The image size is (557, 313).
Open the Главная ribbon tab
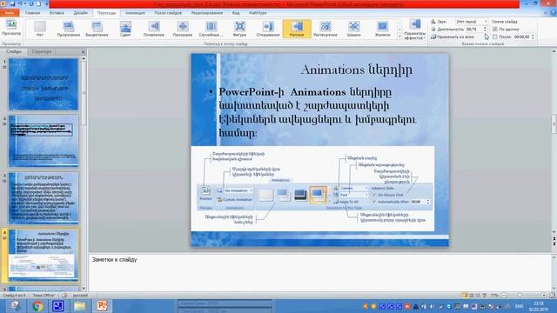coord(33,13)
